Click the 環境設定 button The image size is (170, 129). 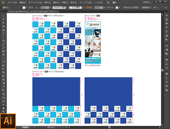coord(146,8)
